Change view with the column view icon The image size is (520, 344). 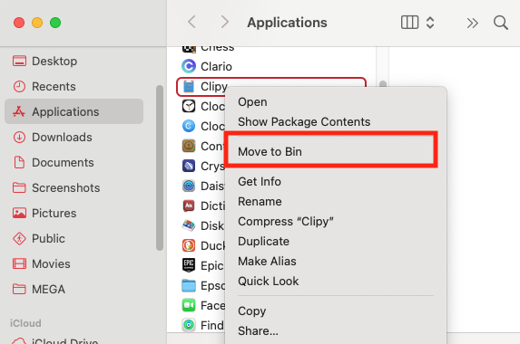pos(409,23)
